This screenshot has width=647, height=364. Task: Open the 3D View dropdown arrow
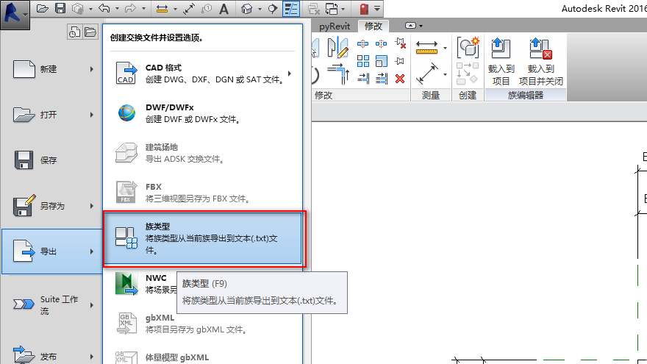(260, 8)
